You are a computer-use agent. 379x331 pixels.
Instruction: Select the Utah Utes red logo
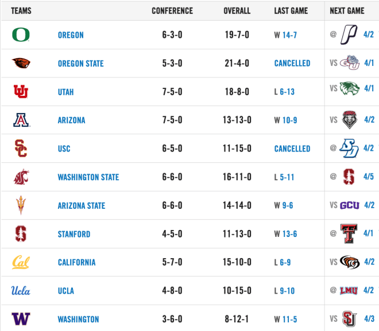21,92
